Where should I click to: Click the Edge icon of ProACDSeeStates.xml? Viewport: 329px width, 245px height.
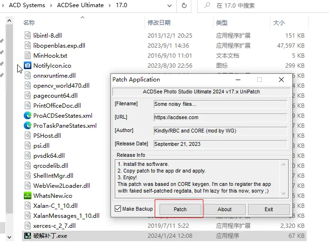pyautogui.click(x=28, y=115)
